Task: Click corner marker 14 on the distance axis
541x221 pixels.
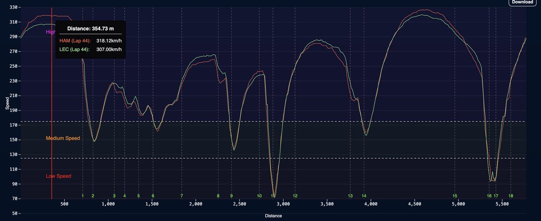Action: coord(364,196)
